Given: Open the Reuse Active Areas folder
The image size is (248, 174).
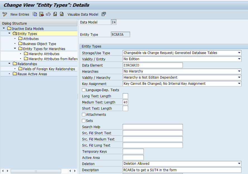Looking at the screenshot, I should 30,74.
